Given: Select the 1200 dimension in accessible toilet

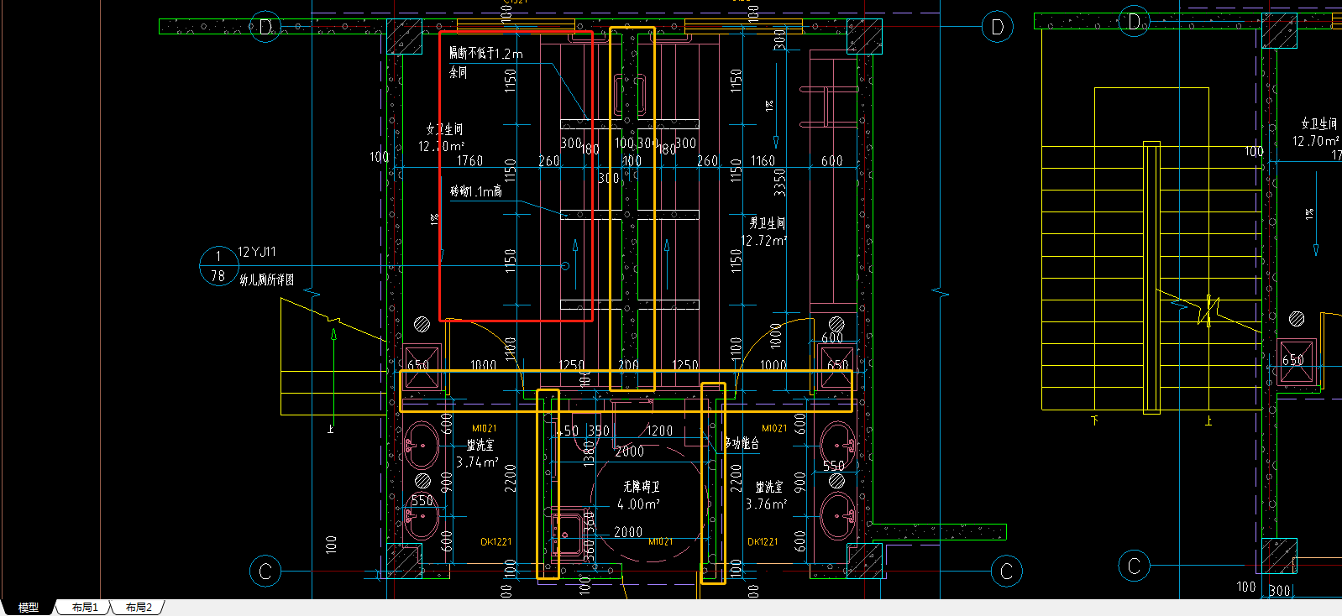Looking at the screenshot, I should tap(659, 431).
